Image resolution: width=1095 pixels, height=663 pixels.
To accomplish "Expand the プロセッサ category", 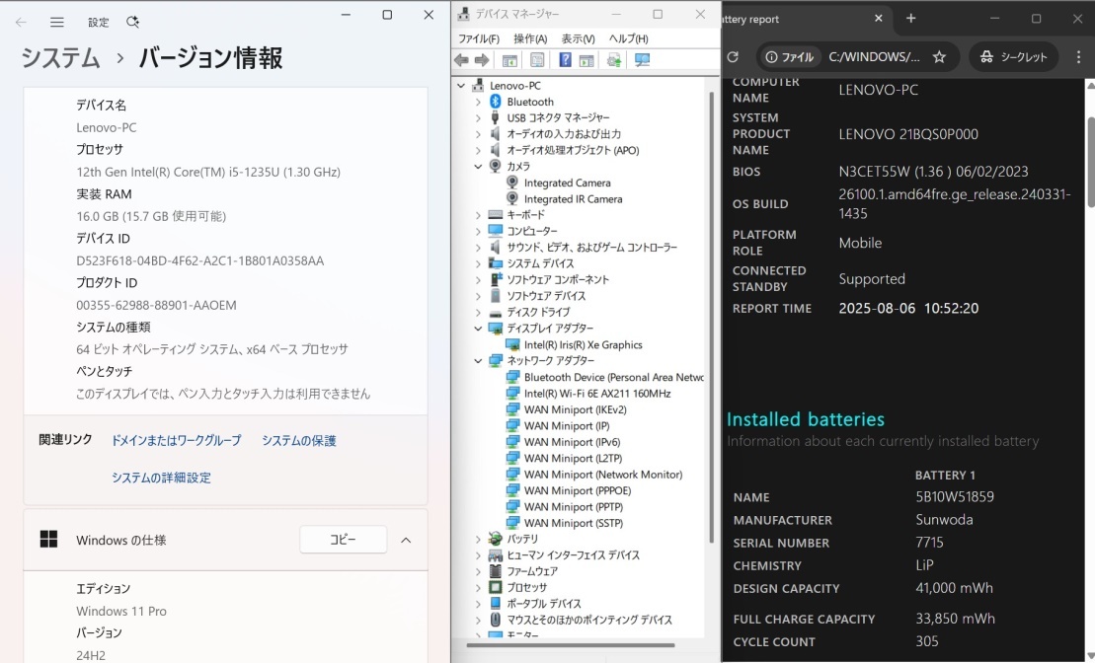I will 478,588.
